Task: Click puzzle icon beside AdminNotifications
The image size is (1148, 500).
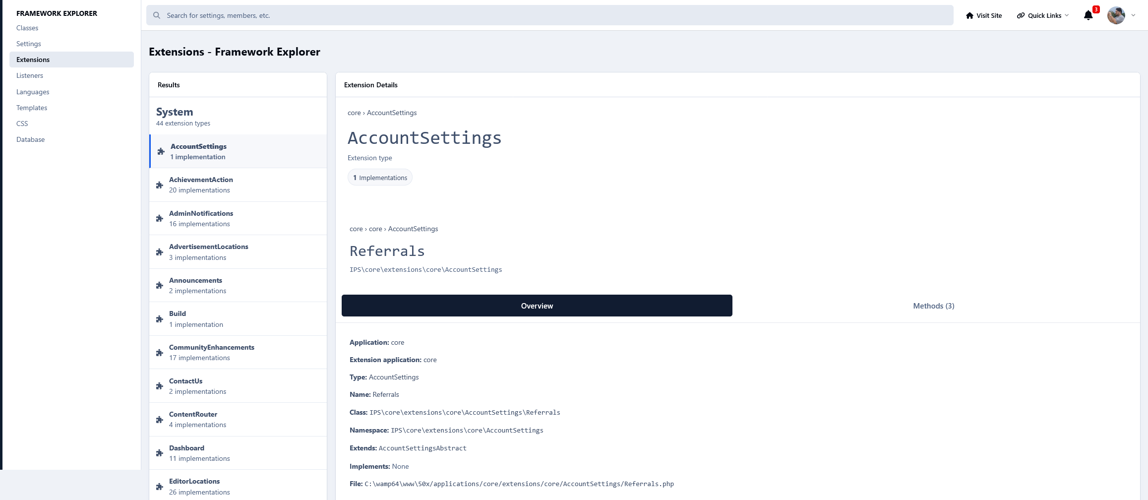Action: (160, 218)
